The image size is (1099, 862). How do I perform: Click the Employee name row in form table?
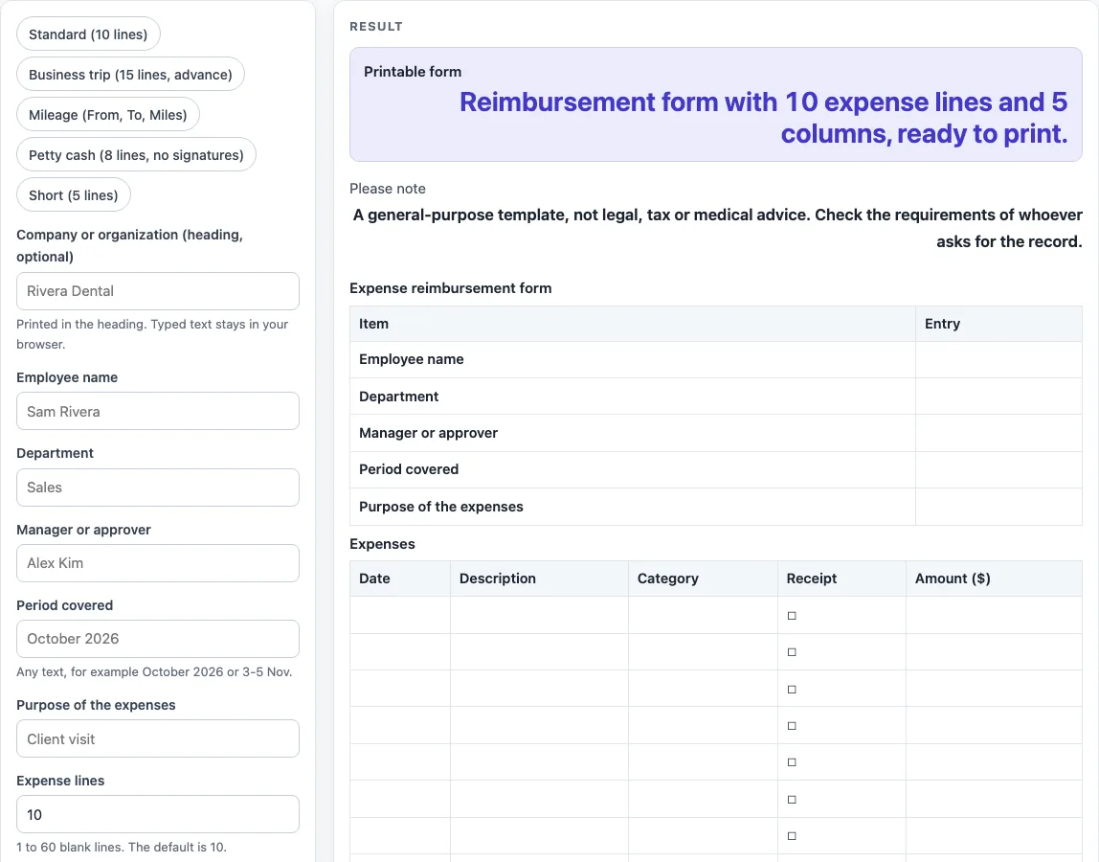pyautogui.click(x=716, y=360)
